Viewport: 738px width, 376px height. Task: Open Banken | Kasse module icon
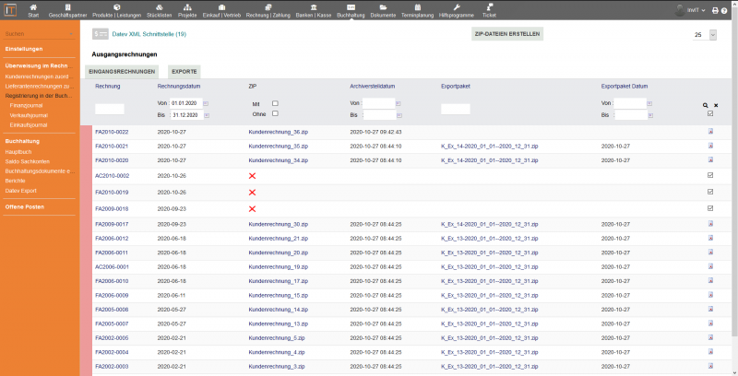[x=314, y=7]
